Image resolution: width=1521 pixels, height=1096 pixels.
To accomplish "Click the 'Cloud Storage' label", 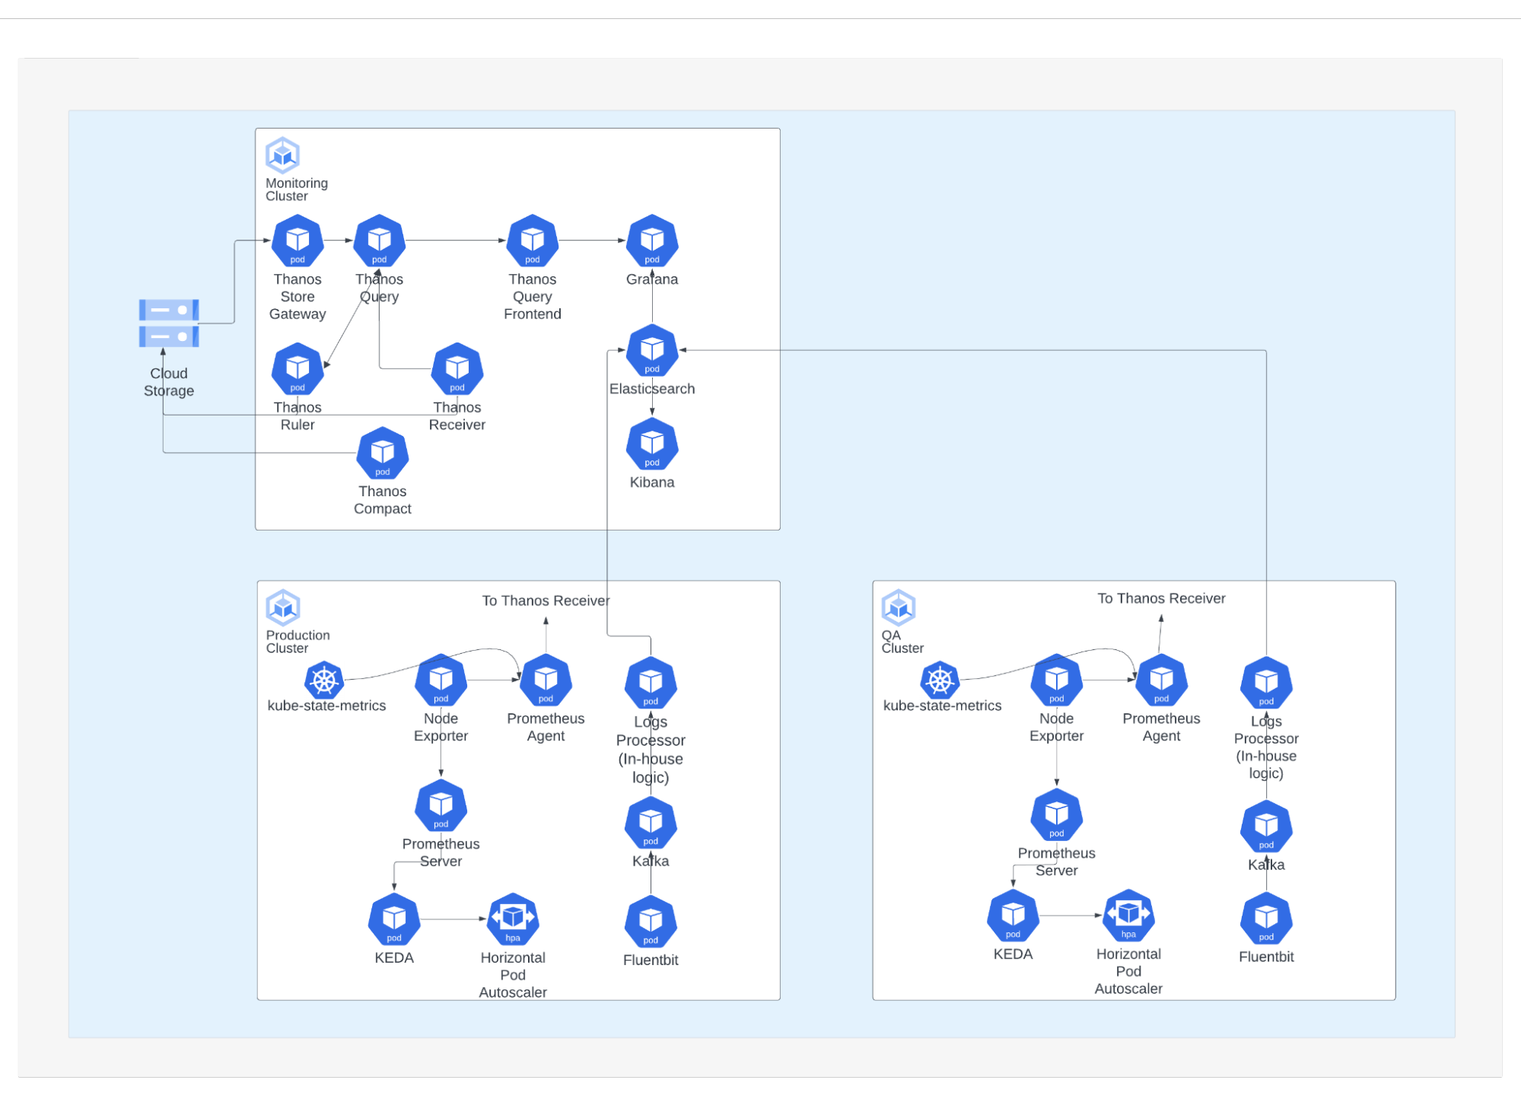I will [x=169, y=382].
